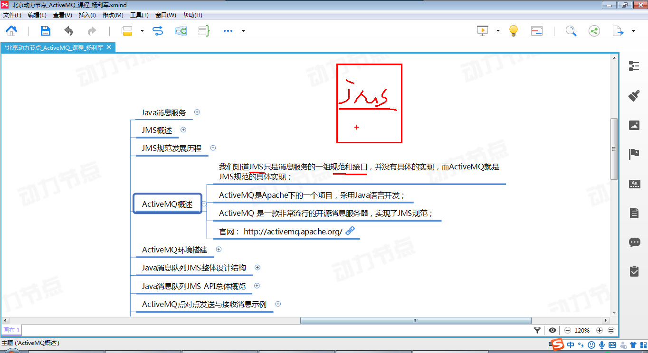Image resolution: width=648 pixels, height=353 pixels.
Task: Open the Markers flag panel
Action: pos(634,154)
